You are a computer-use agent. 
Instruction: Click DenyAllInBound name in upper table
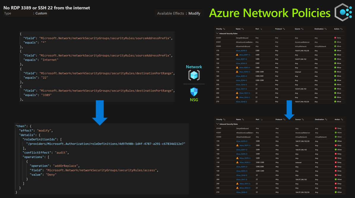pyautogui.click(x=242, y=38)
